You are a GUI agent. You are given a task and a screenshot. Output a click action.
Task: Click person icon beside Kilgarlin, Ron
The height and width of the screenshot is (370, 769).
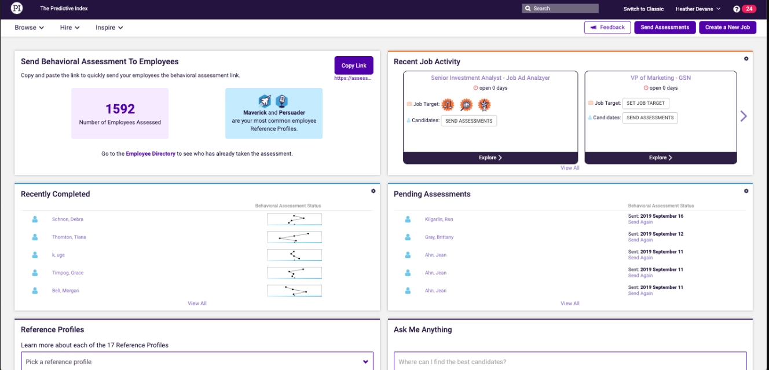tap(408, 219)
